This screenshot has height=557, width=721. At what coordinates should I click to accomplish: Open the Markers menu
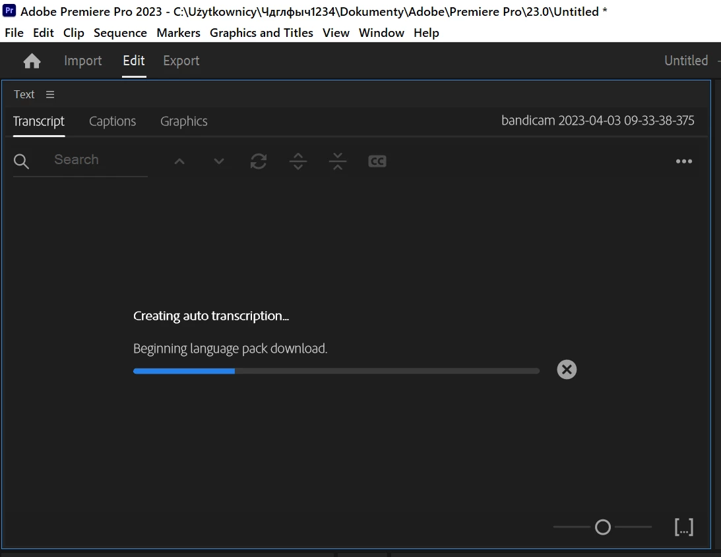(x=178, y=33)
